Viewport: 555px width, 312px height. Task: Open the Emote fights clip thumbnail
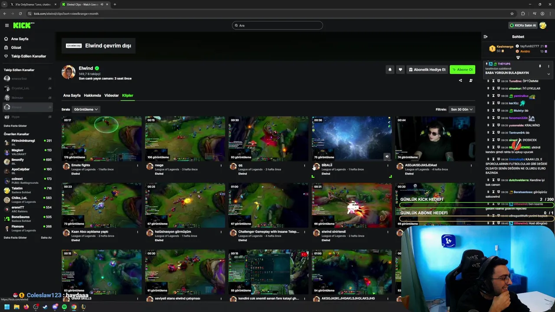[101, 139]
